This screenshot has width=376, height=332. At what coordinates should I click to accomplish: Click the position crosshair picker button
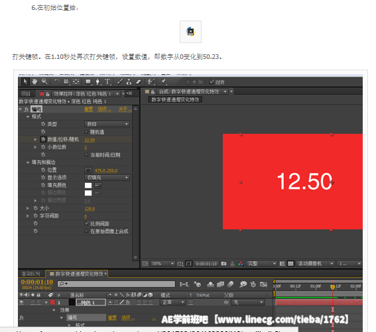[88, 170]
